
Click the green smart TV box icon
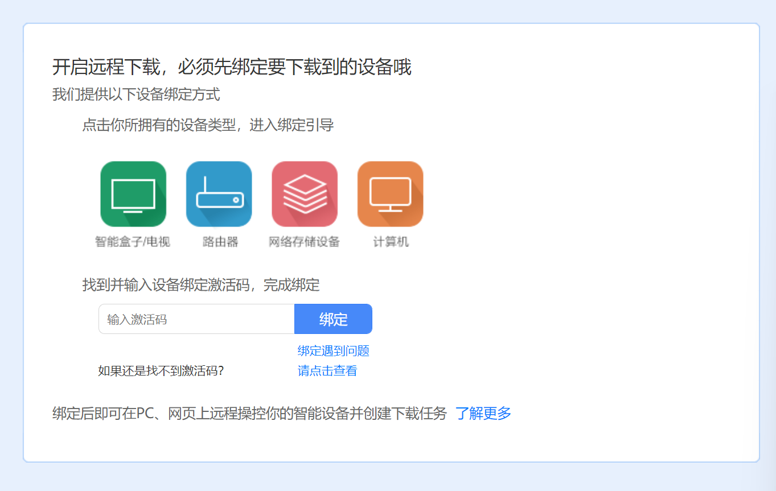coord(133,193)
